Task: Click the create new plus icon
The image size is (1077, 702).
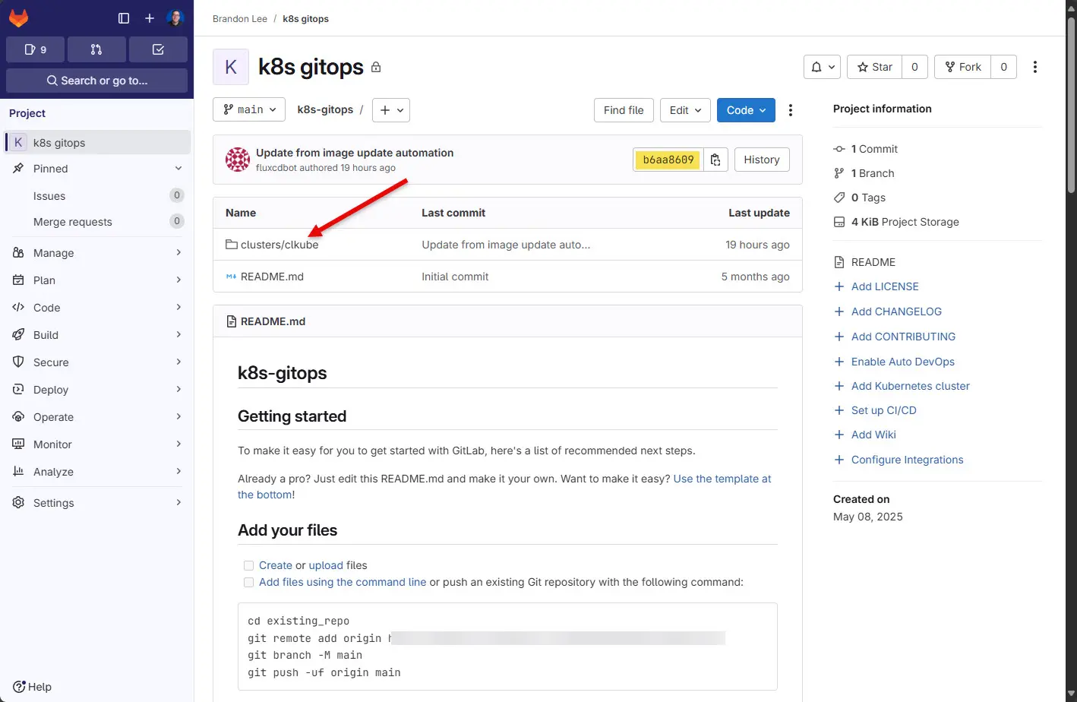Action: point(150,18)
